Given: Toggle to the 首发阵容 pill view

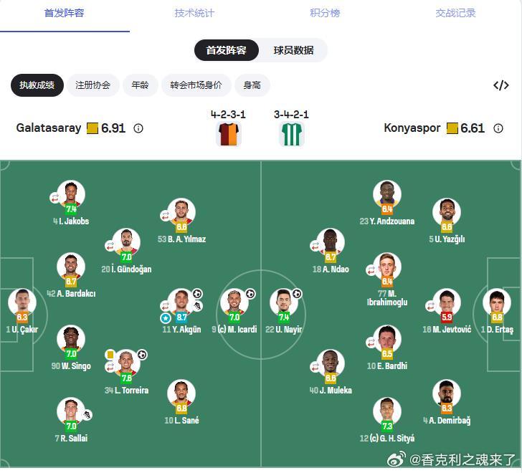Looking at the screenshot, I should (x=226, y=50).
